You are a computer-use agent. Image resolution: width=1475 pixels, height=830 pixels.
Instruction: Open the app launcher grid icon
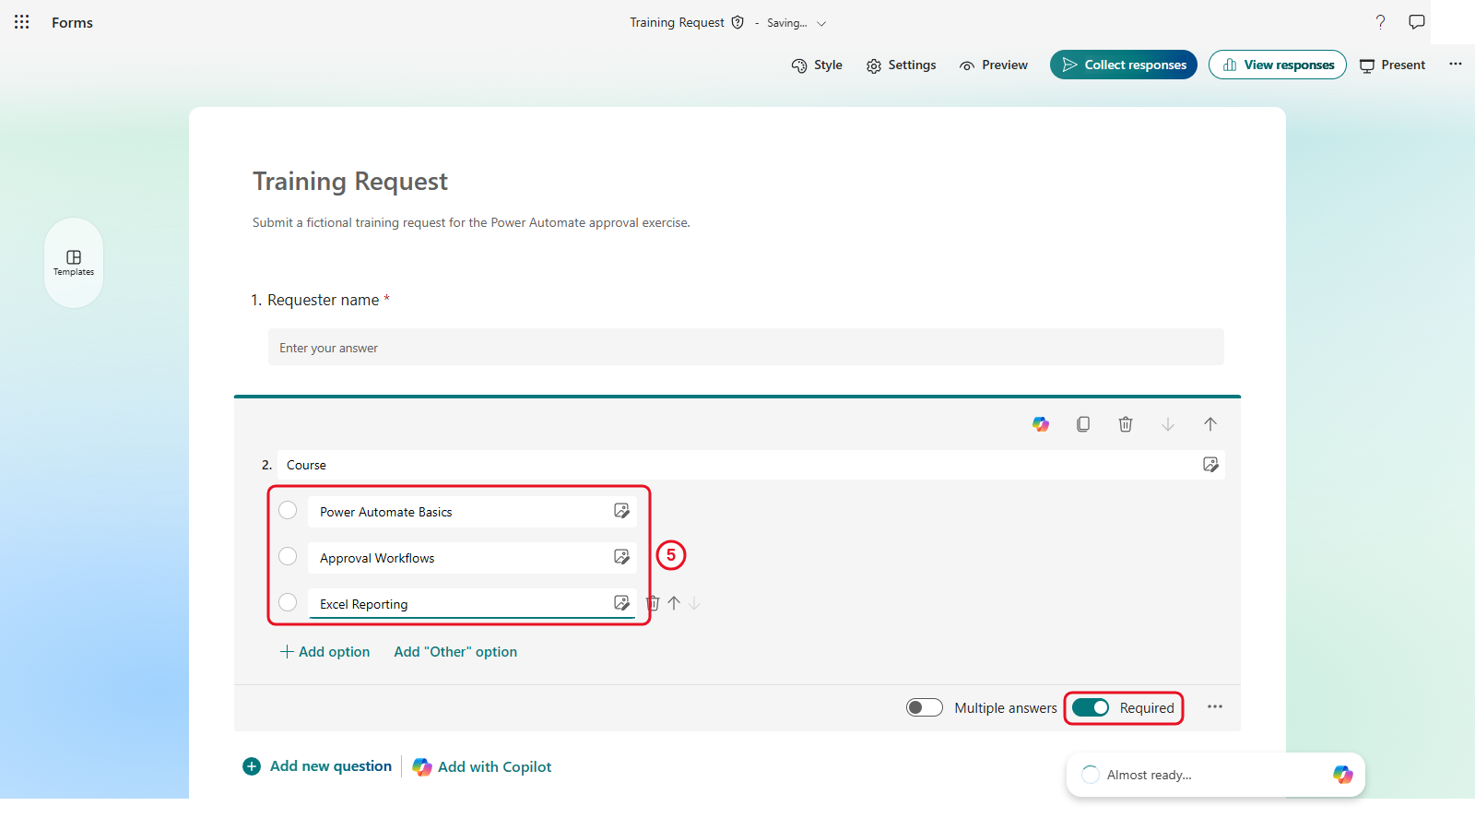pos(22,22)
